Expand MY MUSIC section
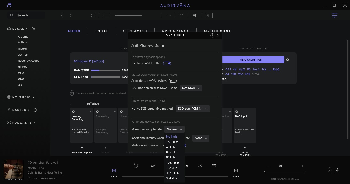The image size is (350, 184). [33, 97]
